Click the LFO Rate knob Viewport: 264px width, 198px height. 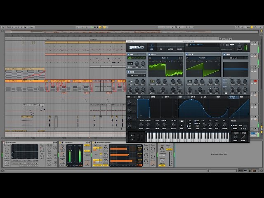204,125
